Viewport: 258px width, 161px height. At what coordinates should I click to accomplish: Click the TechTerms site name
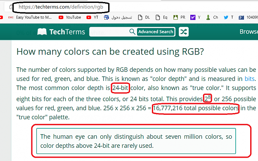point(67,32)
